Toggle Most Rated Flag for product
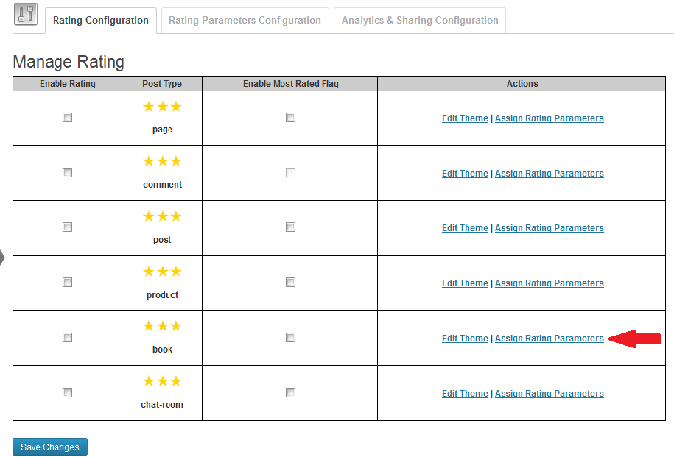Image resolution: width=674 pixels, height=457 pixels. pyautogui.click(x=290, y=282)
